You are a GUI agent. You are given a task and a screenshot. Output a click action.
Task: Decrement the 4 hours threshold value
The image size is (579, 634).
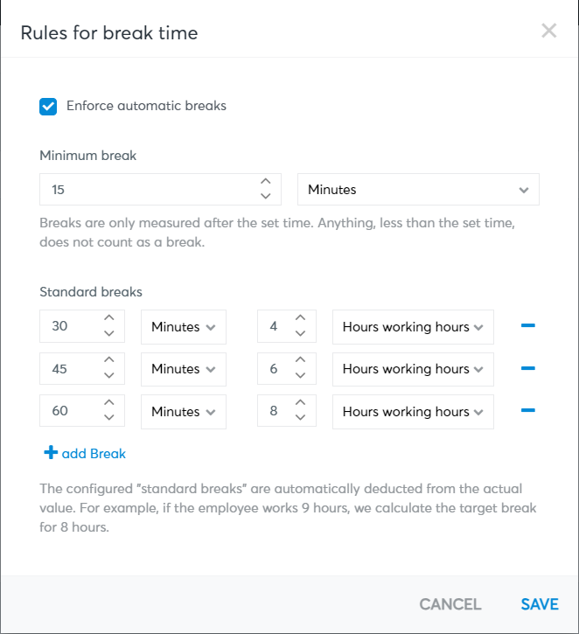(300, 333)
